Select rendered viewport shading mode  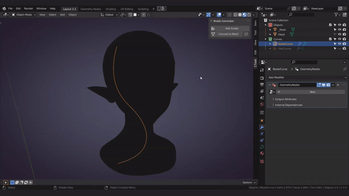point(249,15)
